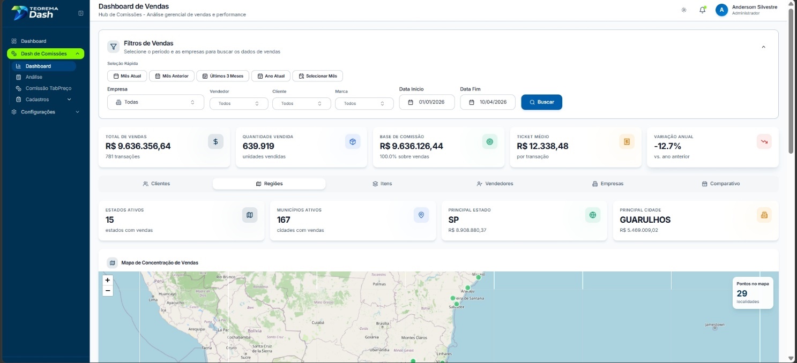Click the pin icon in Municípios Ativos
The height and width of the screenshot is (363, 797).
point(421,215)
